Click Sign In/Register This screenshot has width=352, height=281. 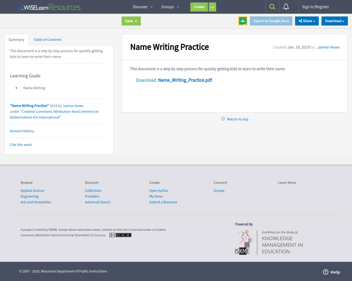point(315,7)
